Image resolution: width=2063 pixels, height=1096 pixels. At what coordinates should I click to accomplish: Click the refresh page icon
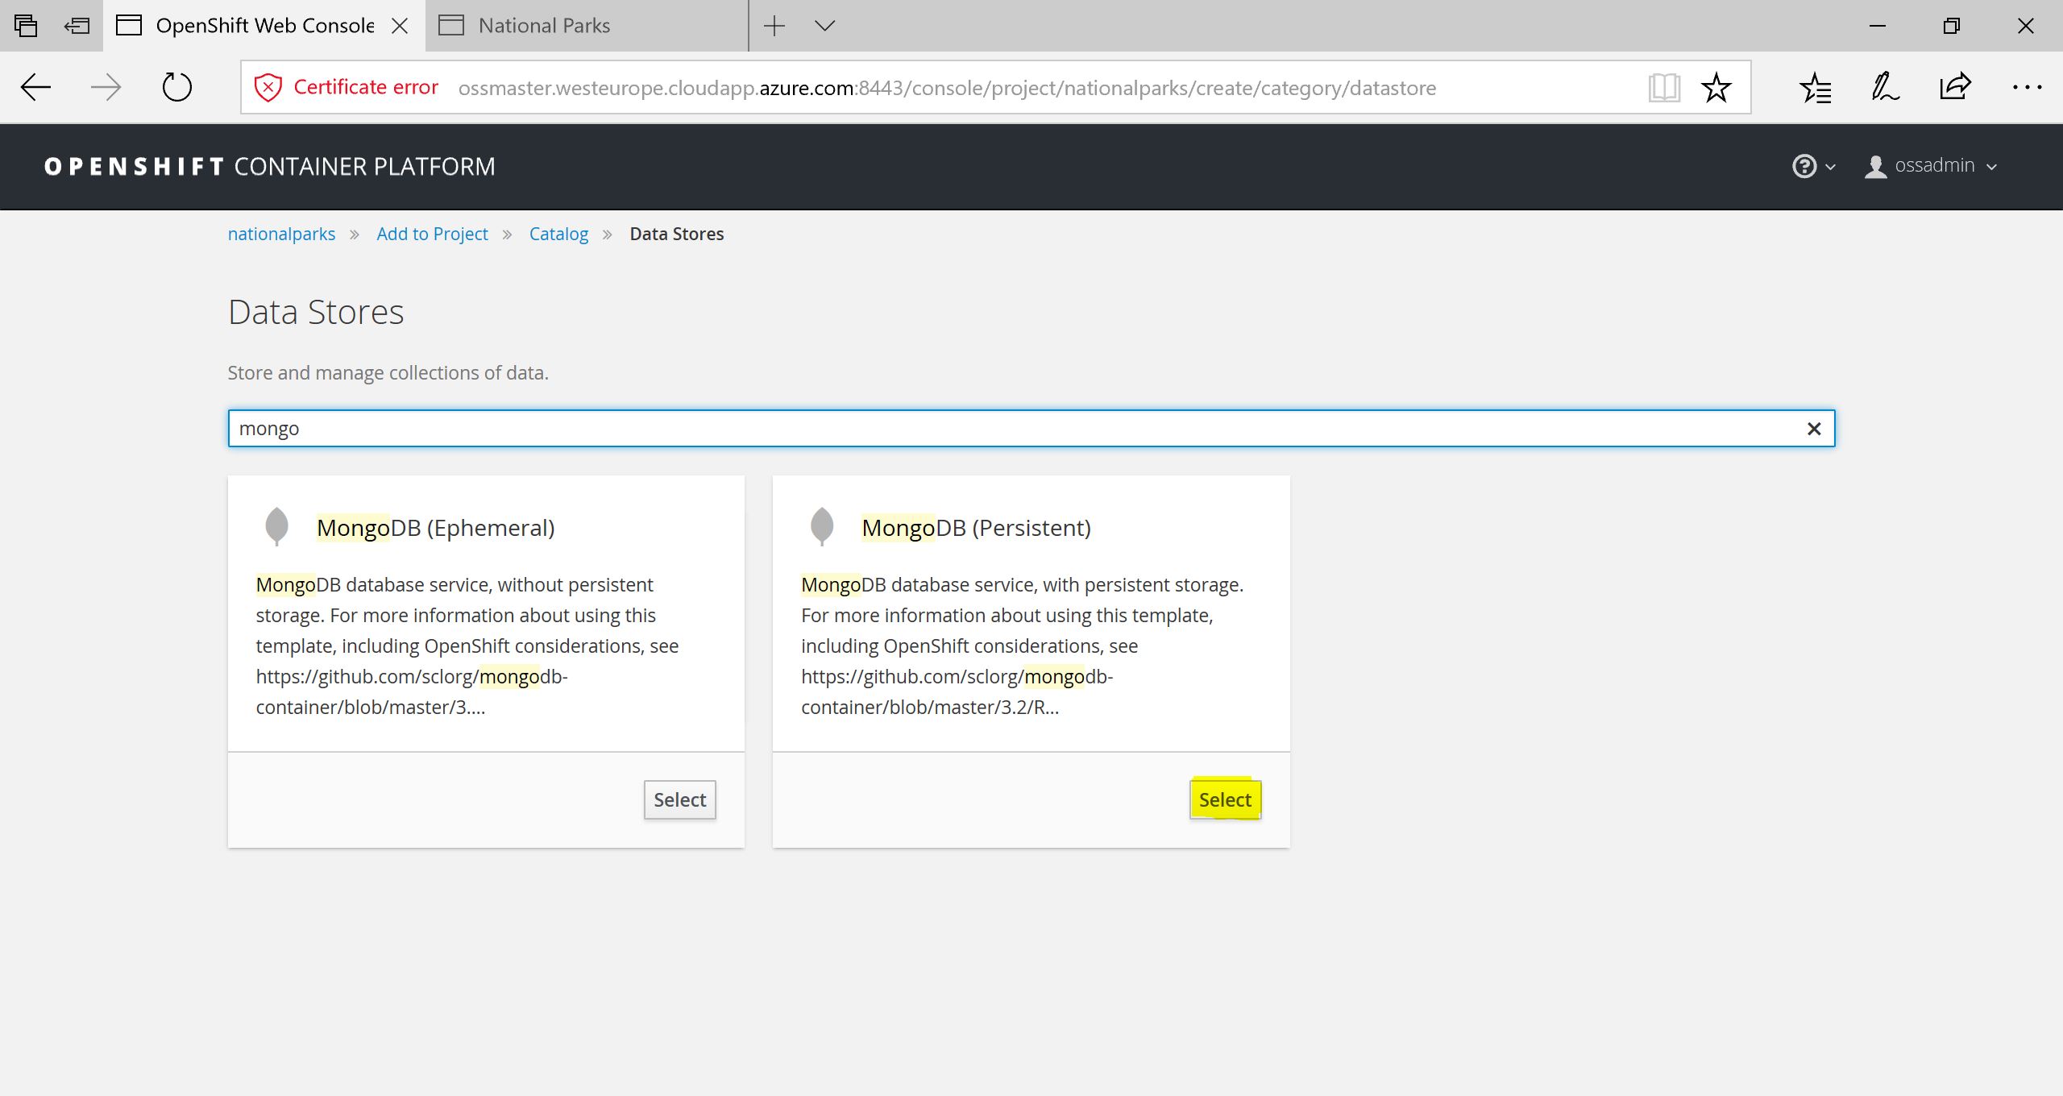[176, 87]
